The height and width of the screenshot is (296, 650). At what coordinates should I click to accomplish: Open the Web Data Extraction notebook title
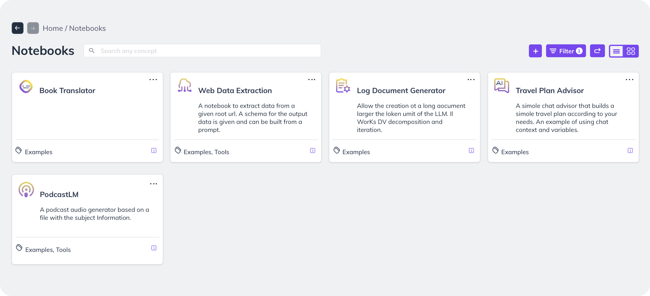pyautogui.click(x=235, y=91)
